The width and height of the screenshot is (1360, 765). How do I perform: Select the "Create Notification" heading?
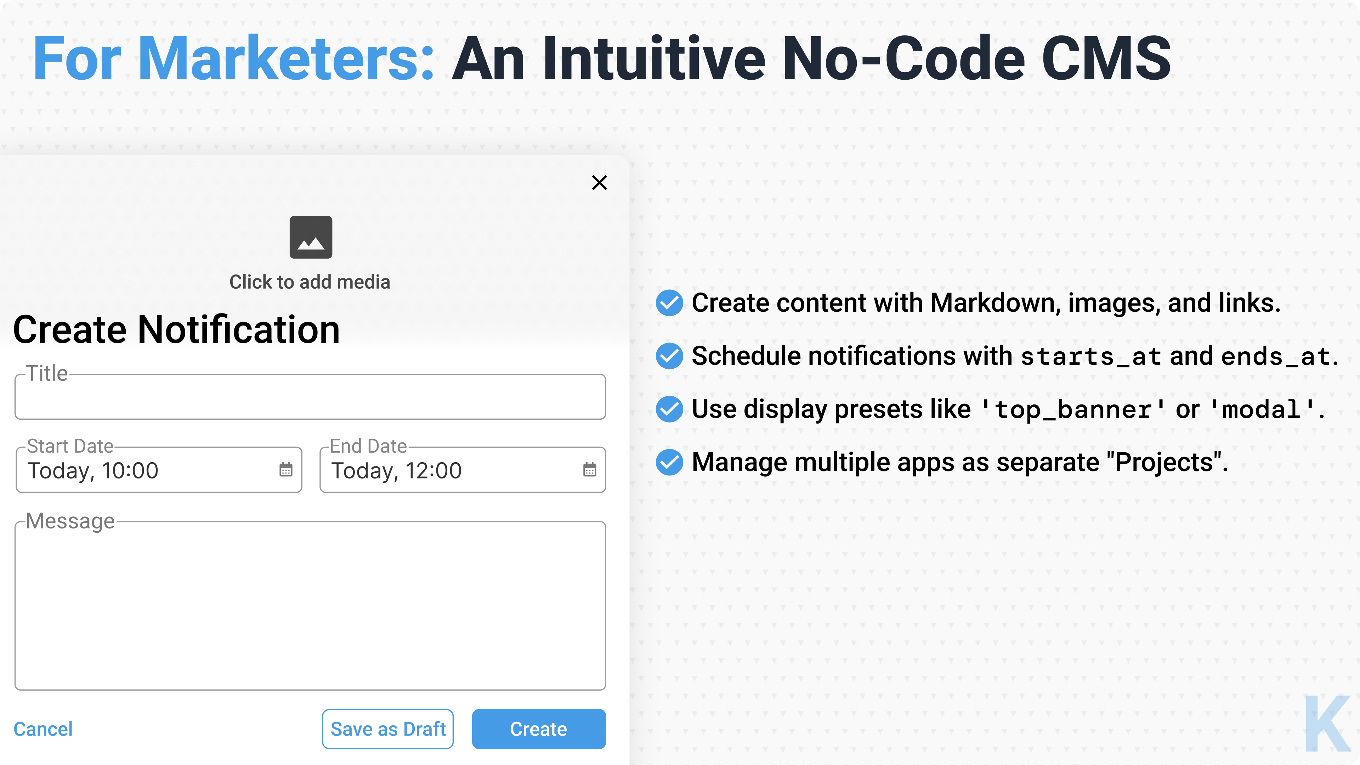coord(177,329)
